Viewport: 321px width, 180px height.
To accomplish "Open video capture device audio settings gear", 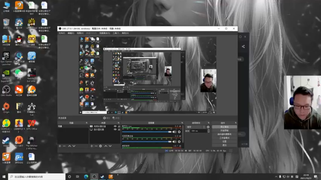I will click(x=179, y=142).
